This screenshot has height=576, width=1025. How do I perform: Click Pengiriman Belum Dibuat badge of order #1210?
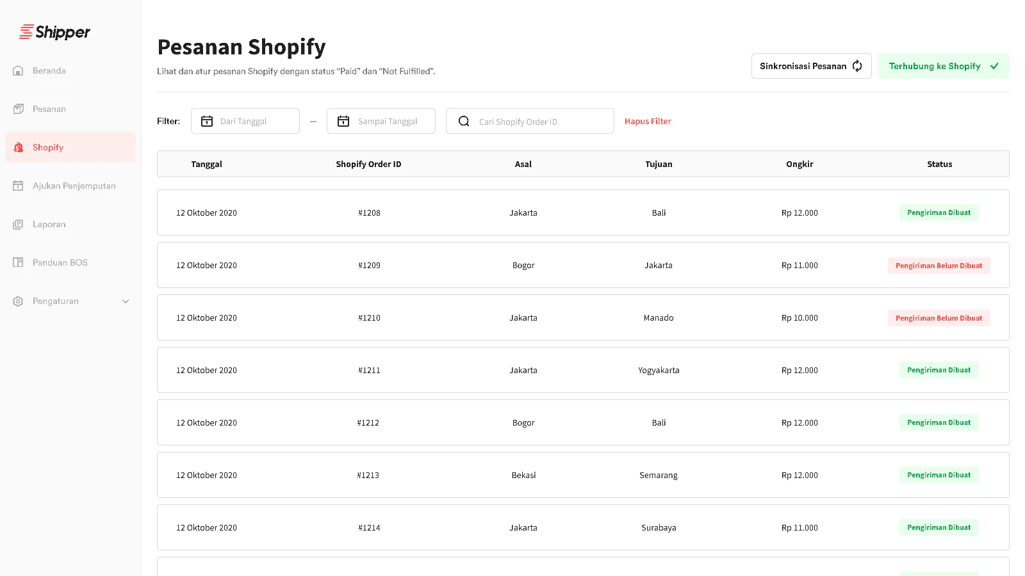939,317
